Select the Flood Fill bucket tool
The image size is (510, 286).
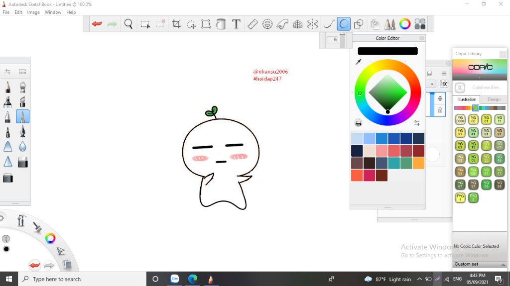pyautogui.click(x=221, y=24)
